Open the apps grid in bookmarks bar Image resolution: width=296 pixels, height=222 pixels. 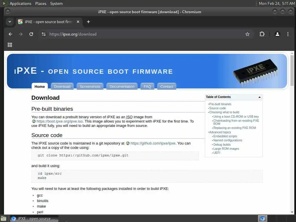pos(10,45)
